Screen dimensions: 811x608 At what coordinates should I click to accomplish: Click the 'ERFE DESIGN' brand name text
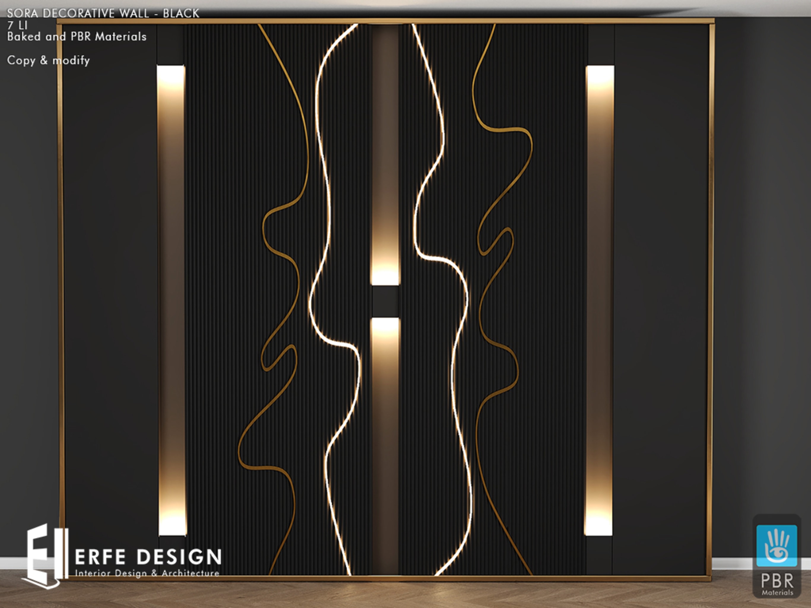148,557
